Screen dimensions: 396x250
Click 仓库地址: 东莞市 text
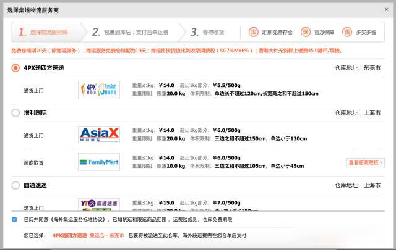pos(358,68)
